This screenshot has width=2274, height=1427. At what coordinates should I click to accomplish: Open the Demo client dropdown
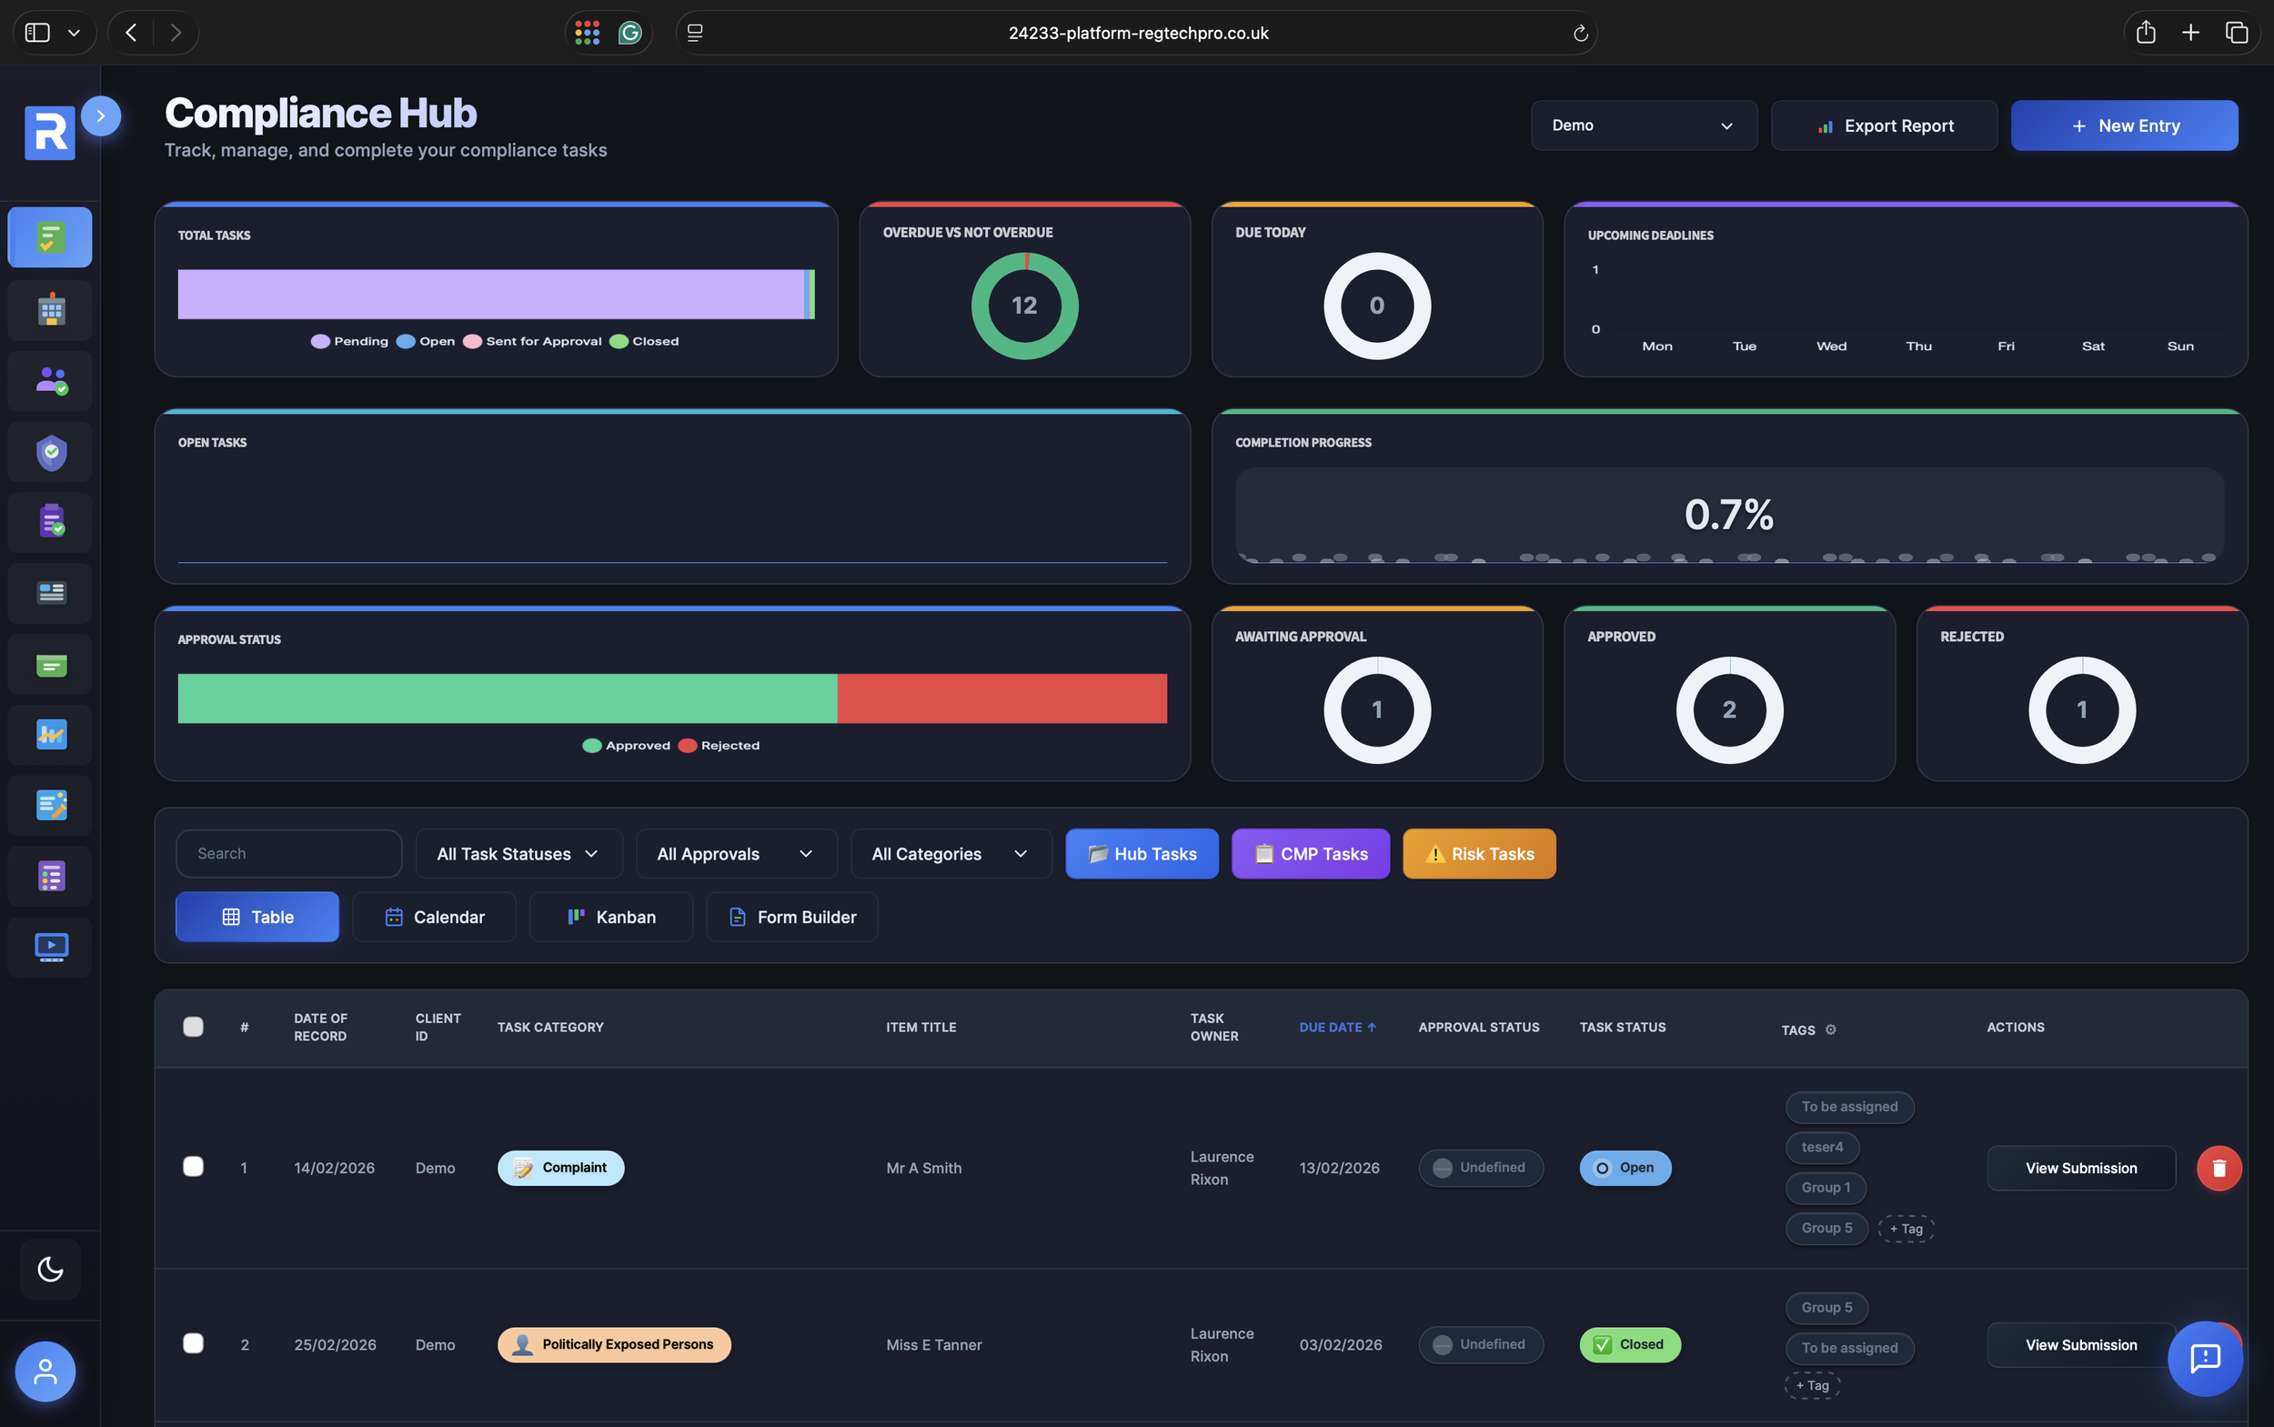pyautogui.click(x=1644, y=126)
